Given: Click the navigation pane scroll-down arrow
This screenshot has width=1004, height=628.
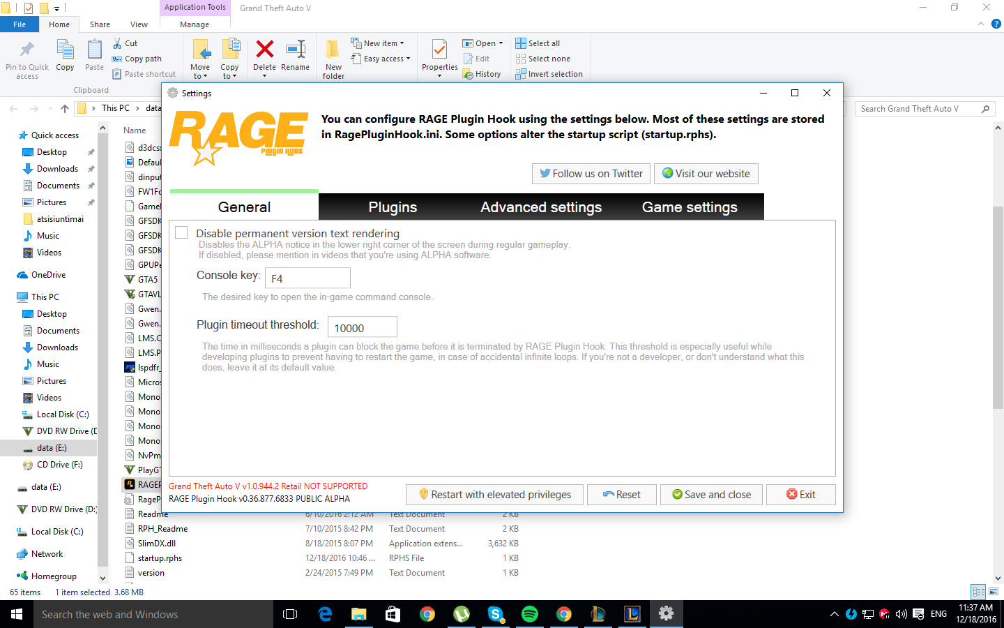Looking at the screenshot, I should [103, 578].
